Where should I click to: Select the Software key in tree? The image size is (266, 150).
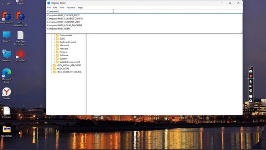[x=64, y=55]
